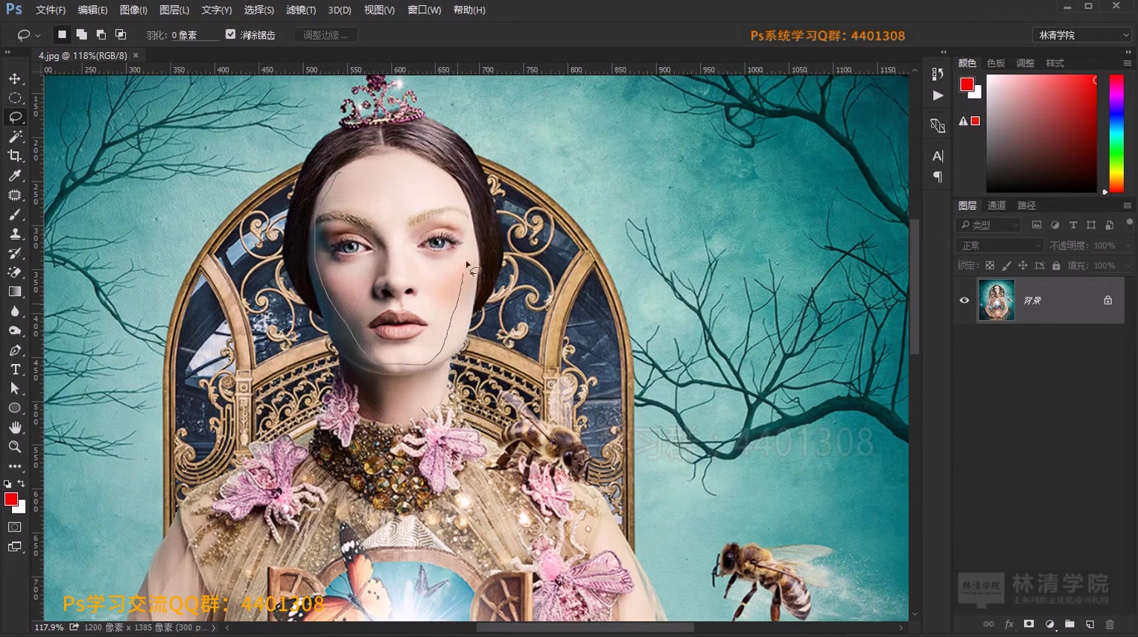This screenshot has width=1138, height=637.
Task: Open the 文件(F) menu
Action: pyautogui.click(x=51, y=10)
